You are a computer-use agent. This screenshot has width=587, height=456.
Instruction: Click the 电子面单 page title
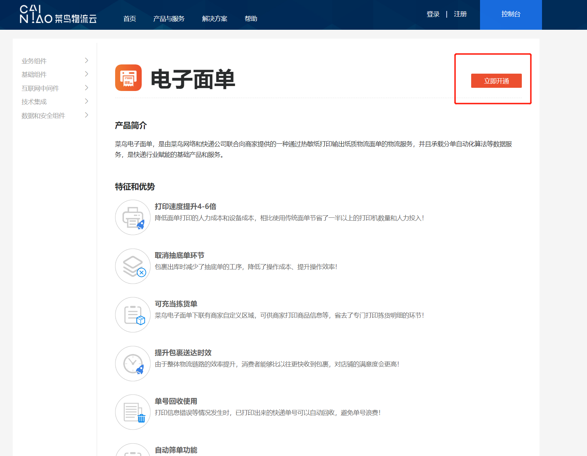(193, 79)
